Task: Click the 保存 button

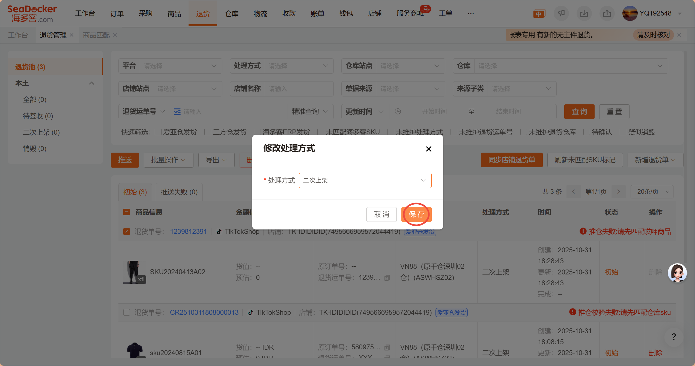Action: click(x=416, y=214)
